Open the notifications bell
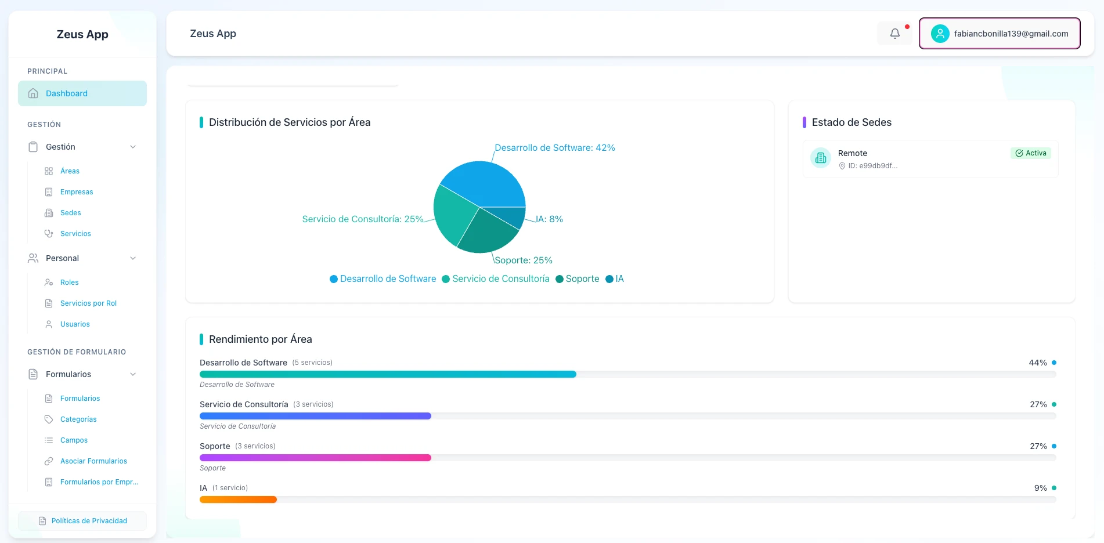The width and height of the screenshot is (1104, 543). point(894,34)
